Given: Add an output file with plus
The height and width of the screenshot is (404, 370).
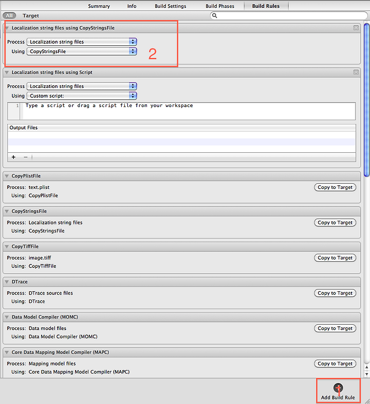Looking at the screenshot, I should click(14, 157).
